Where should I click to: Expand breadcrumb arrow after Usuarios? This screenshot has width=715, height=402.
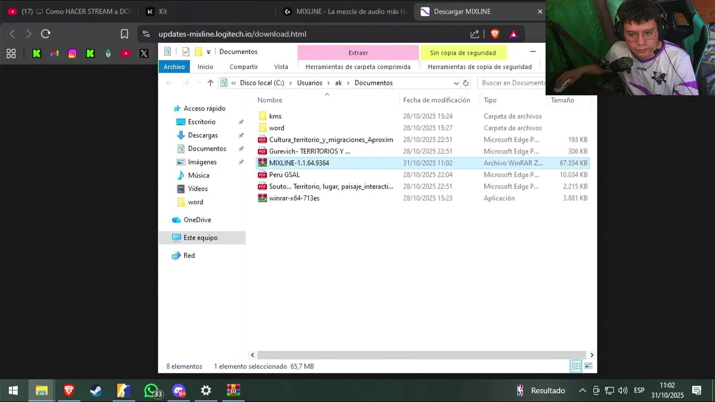[328, 83]
